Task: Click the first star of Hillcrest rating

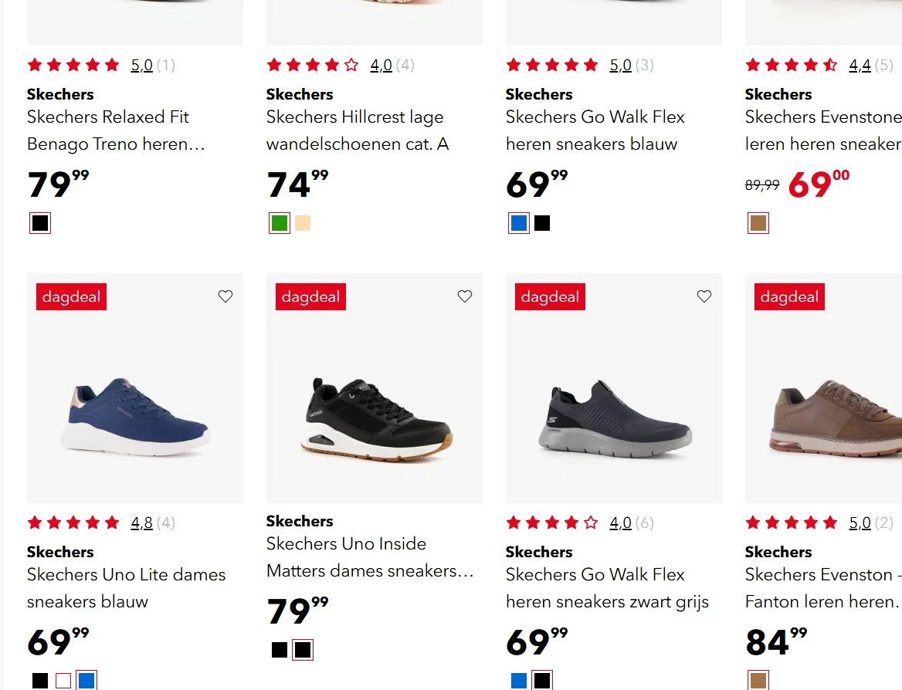Action: pyautogui.click(x=274, y=66)
